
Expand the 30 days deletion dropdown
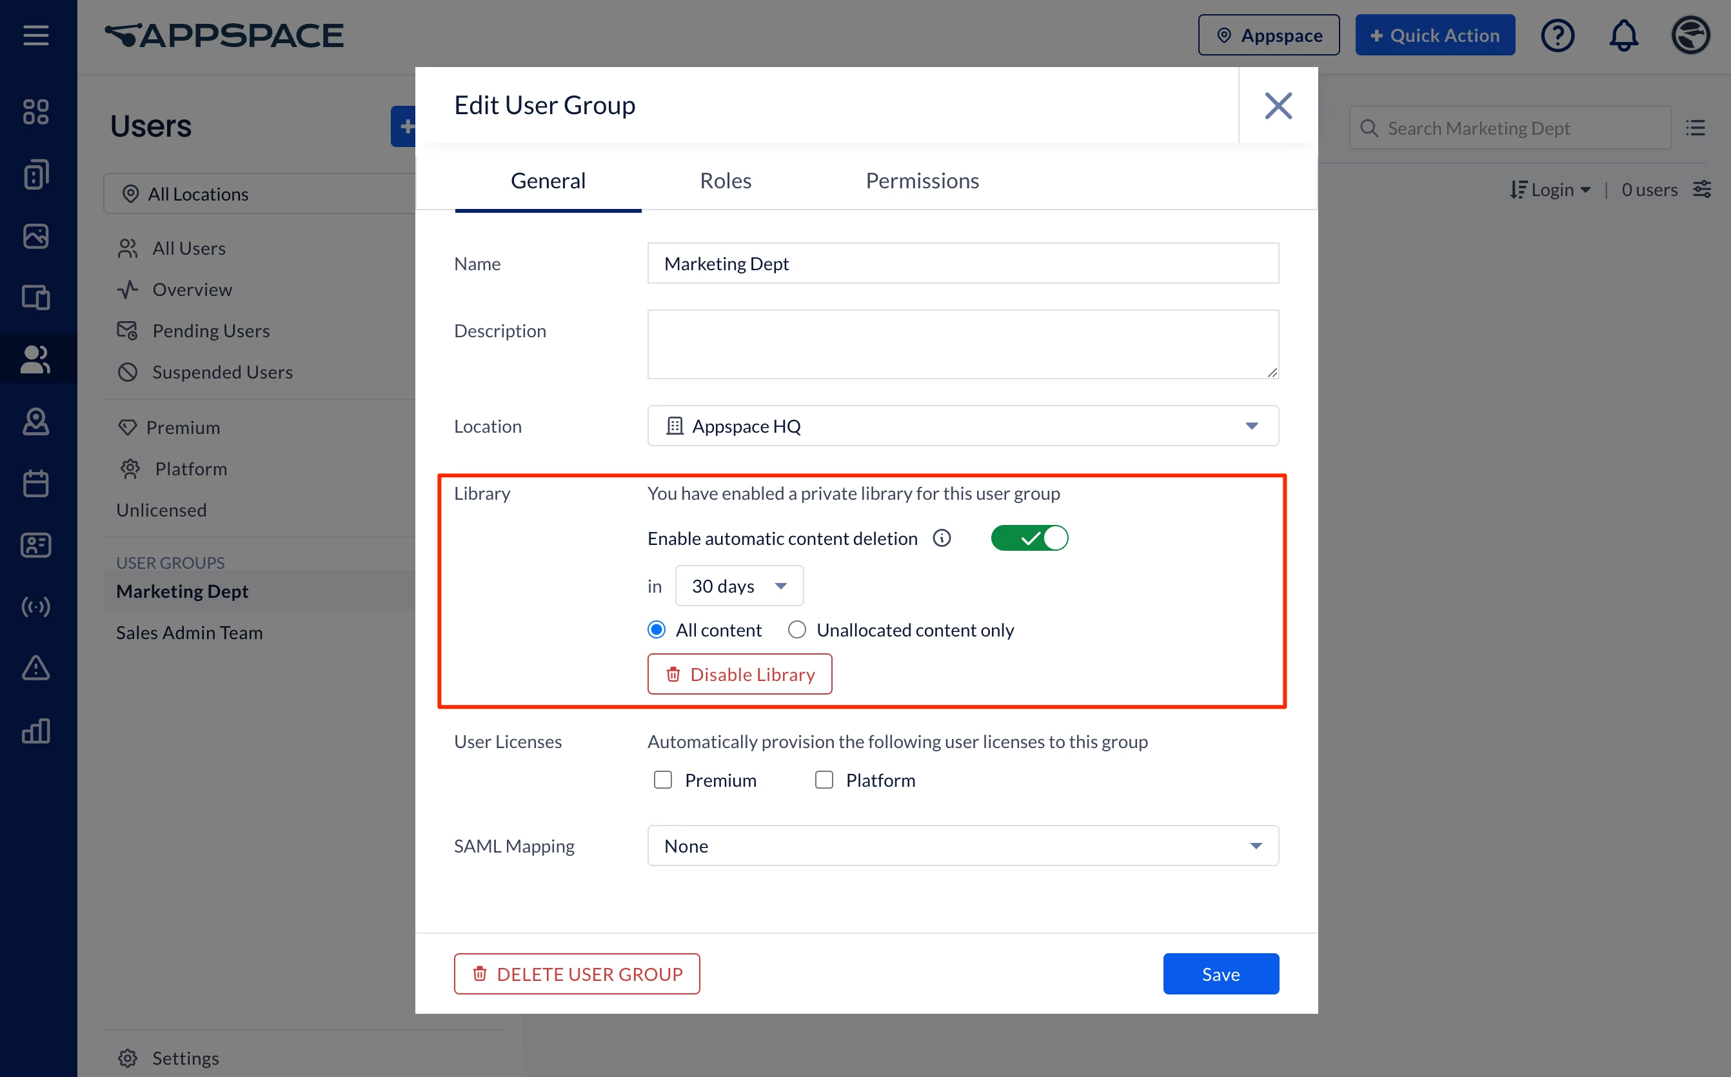tap(738, 586)
